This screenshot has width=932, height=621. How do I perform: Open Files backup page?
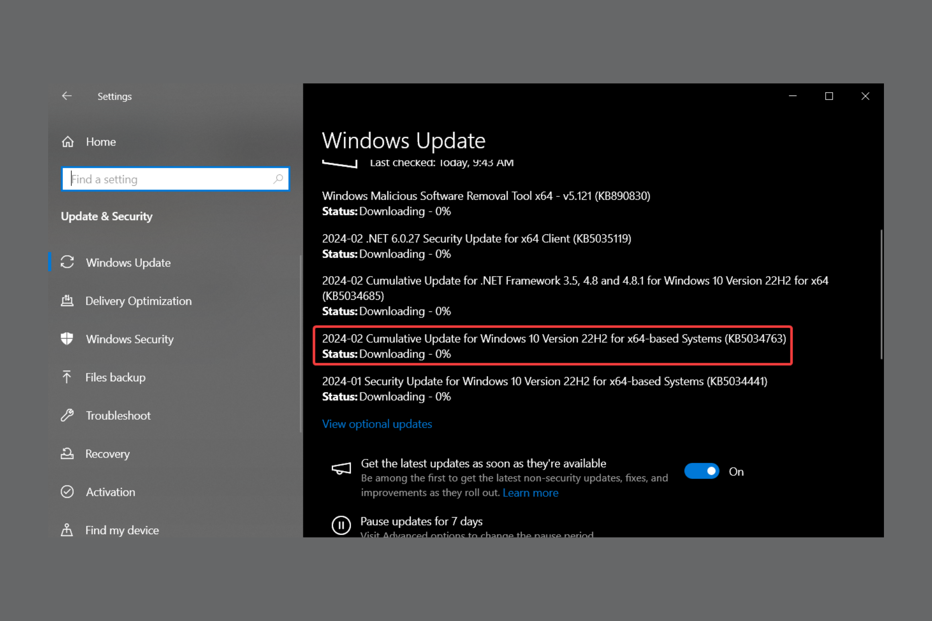coord(116,377)
